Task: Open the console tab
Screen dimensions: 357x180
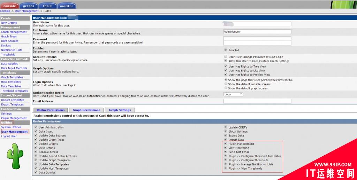Action: click(x=9, y=6)
